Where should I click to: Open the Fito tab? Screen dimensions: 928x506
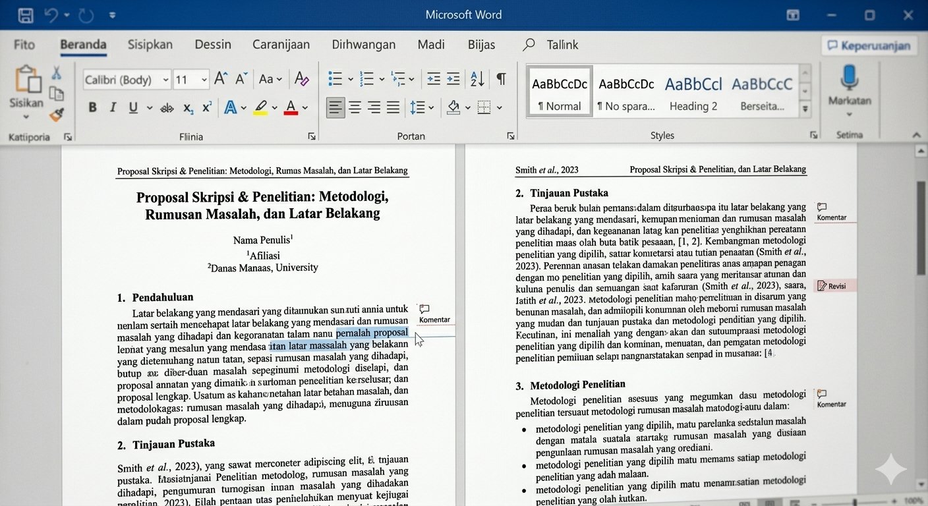tap(24, 45)
